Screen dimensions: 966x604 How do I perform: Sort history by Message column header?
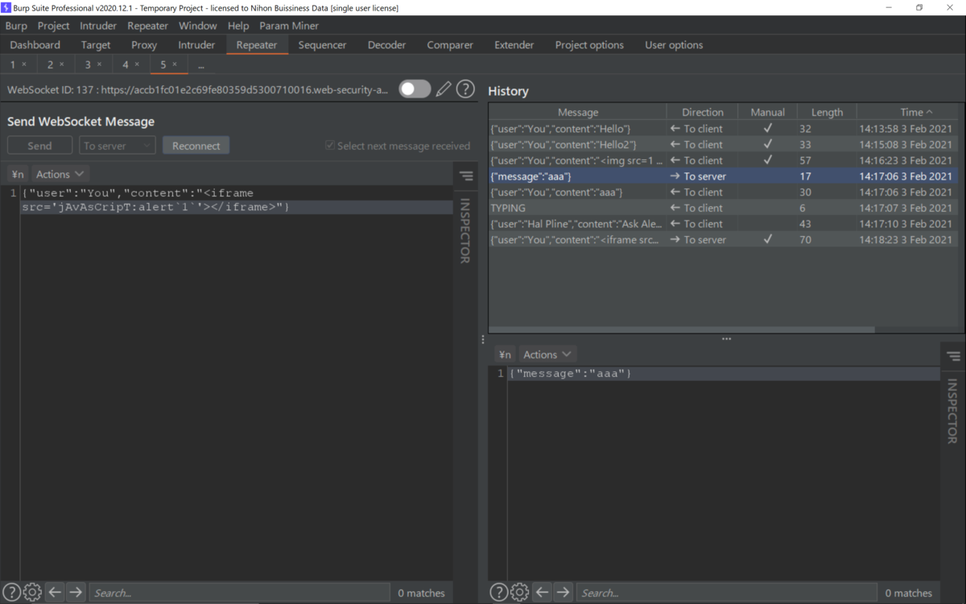pos(577,112)
